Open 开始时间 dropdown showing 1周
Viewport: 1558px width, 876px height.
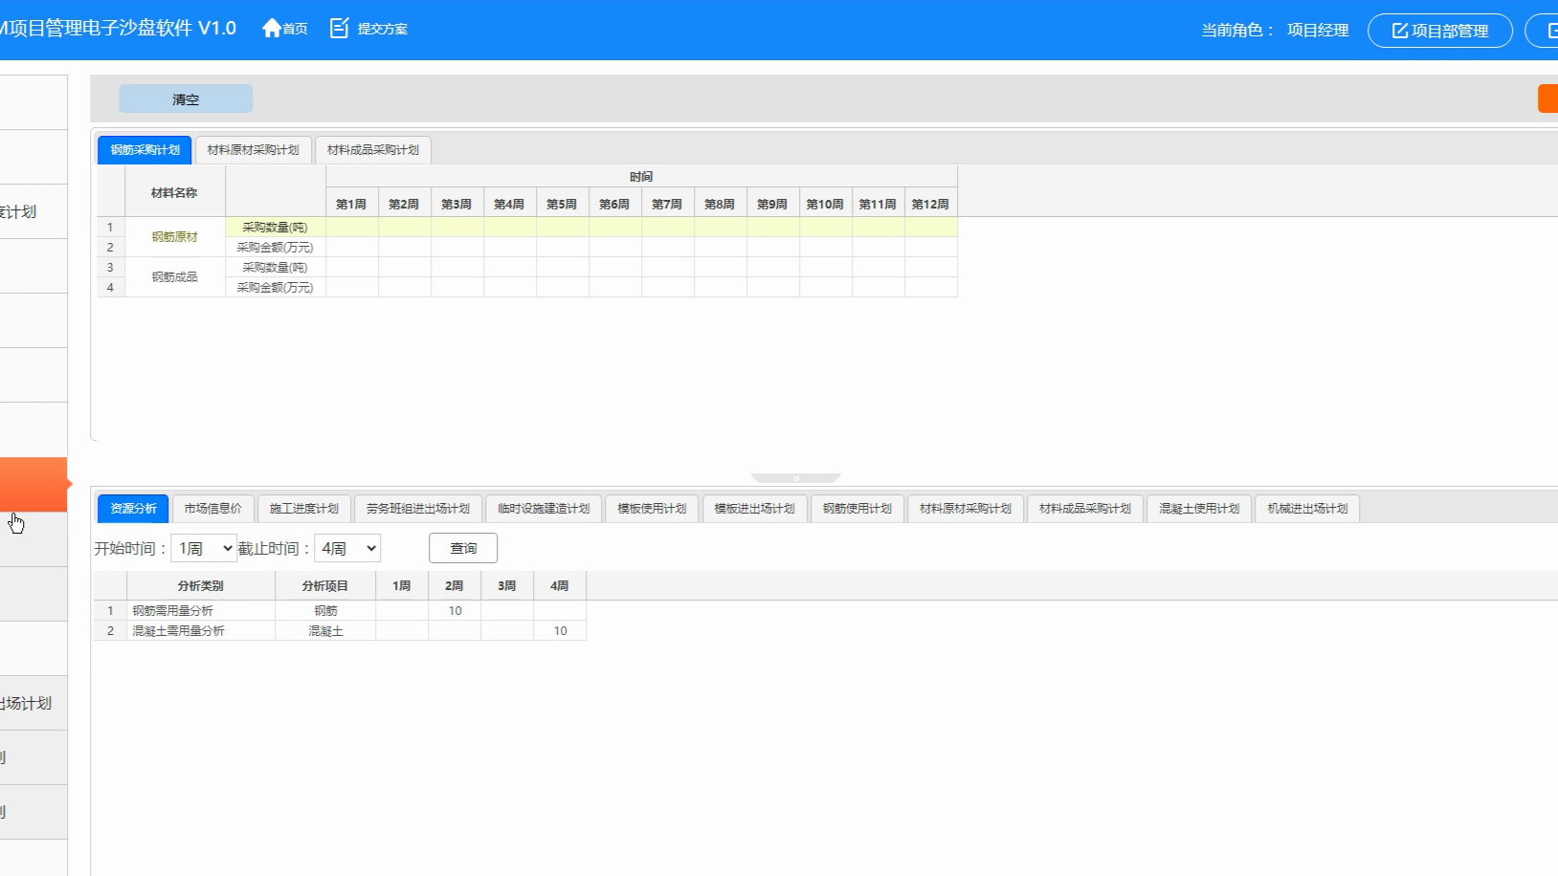(204, 548)
